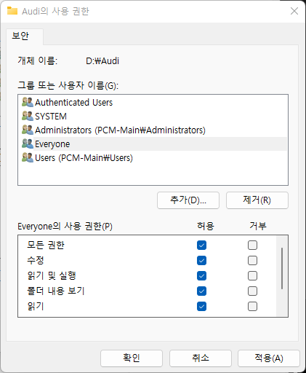Screen dimensions: 306x373
Task: Click the Administrators group icon
Action: click(28, 130)
